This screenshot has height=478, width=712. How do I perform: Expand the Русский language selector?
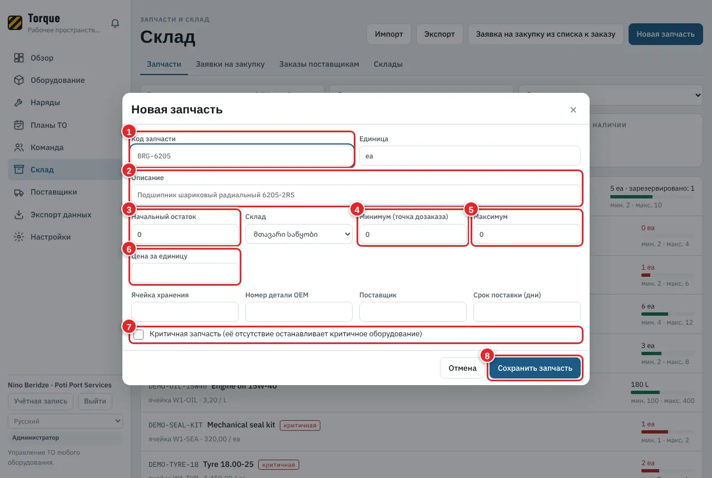[65, 421]
